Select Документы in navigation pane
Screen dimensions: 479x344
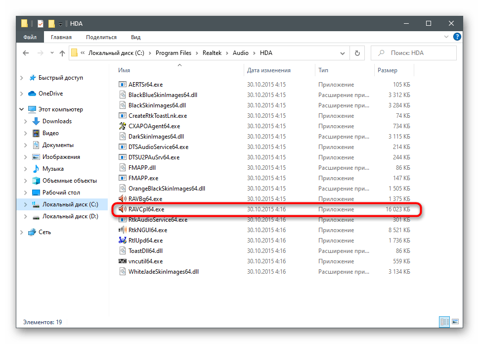[58, 145]
